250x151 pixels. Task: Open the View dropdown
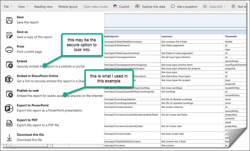click(x=23, y=7)
